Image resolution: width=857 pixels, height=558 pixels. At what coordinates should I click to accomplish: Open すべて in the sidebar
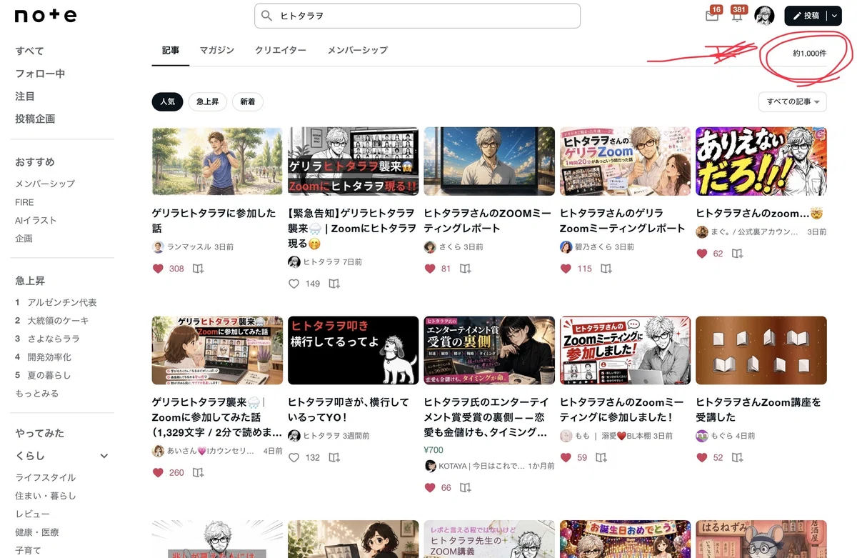(30, 51)
